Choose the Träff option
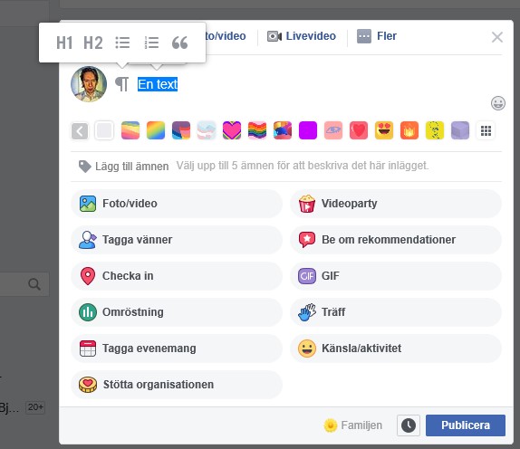 pos(396,312)
